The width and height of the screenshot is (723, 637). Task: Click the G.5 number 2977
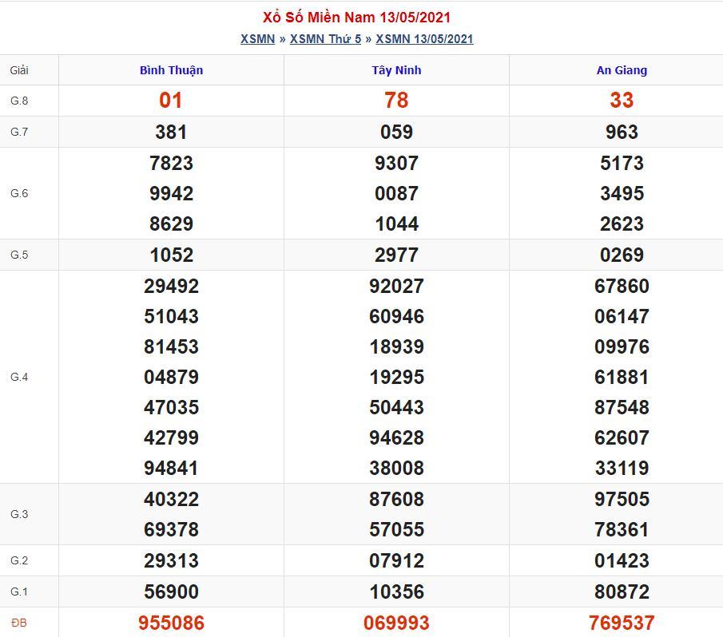click(x=396, y=255)
